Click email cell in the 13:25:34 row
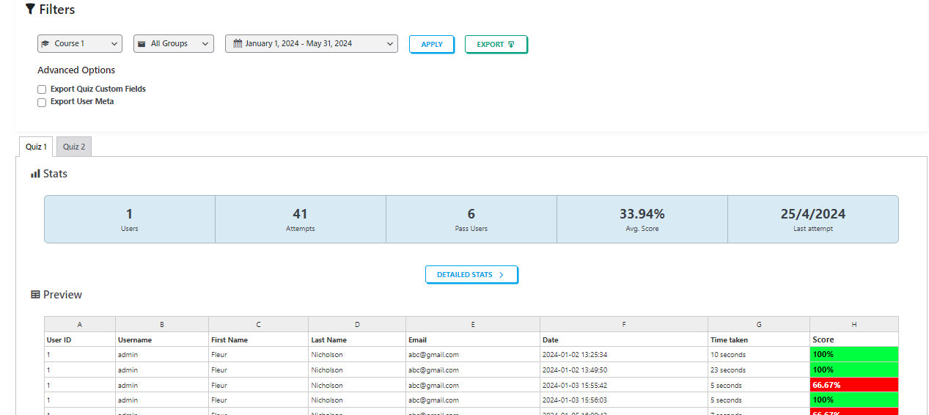 click(x=473, y=355)
